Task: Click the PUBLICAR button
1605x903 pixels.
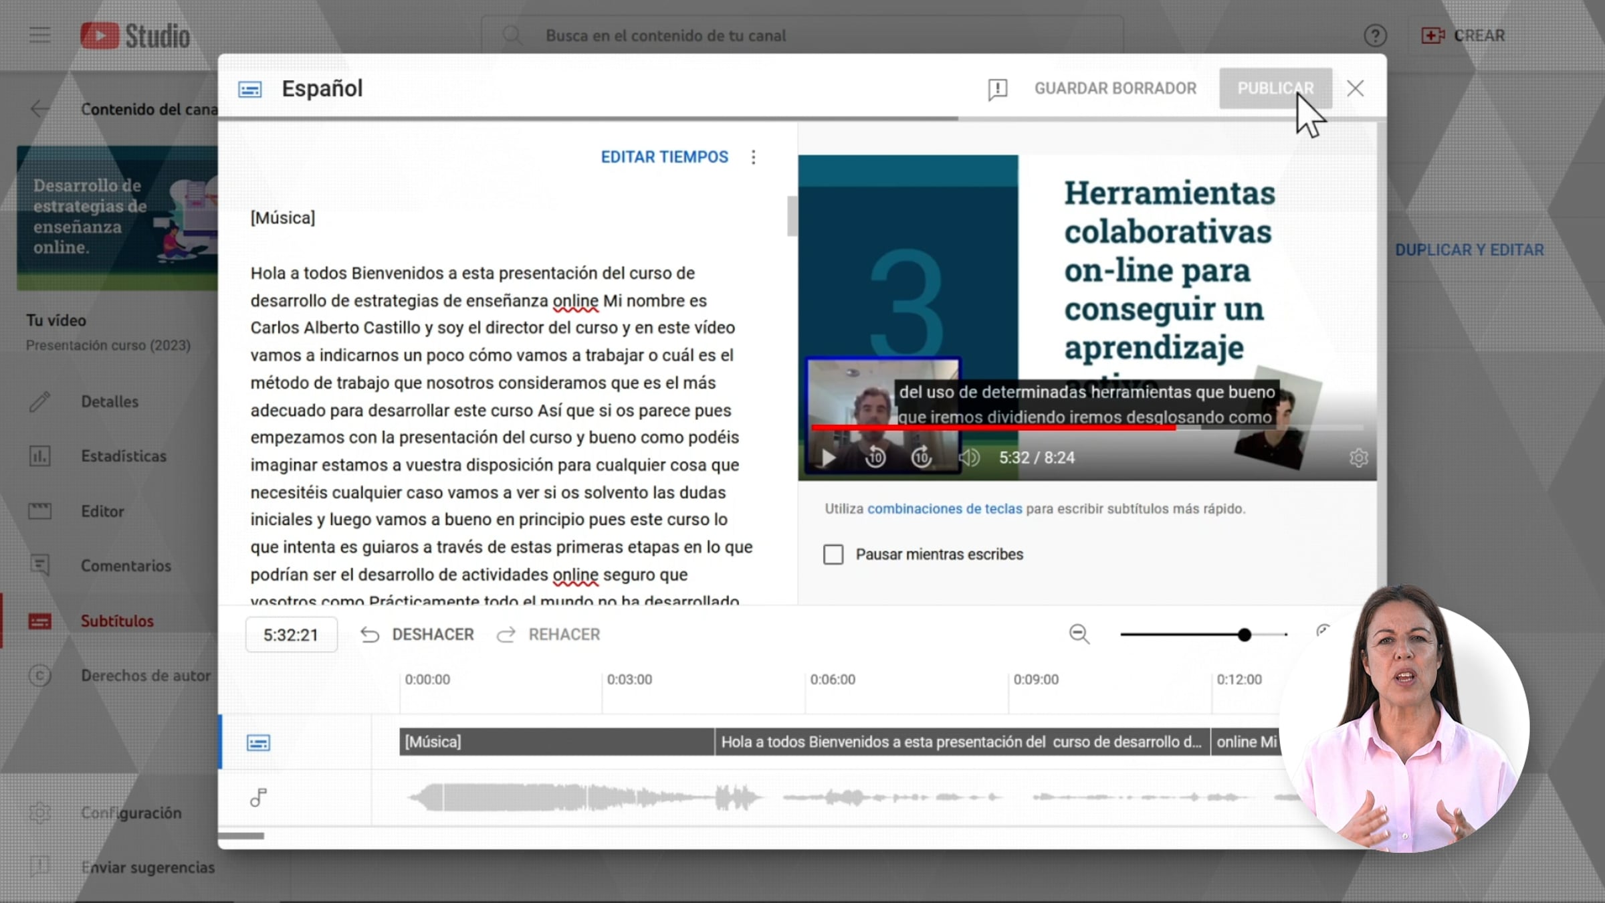Action: coord(1275,88)
